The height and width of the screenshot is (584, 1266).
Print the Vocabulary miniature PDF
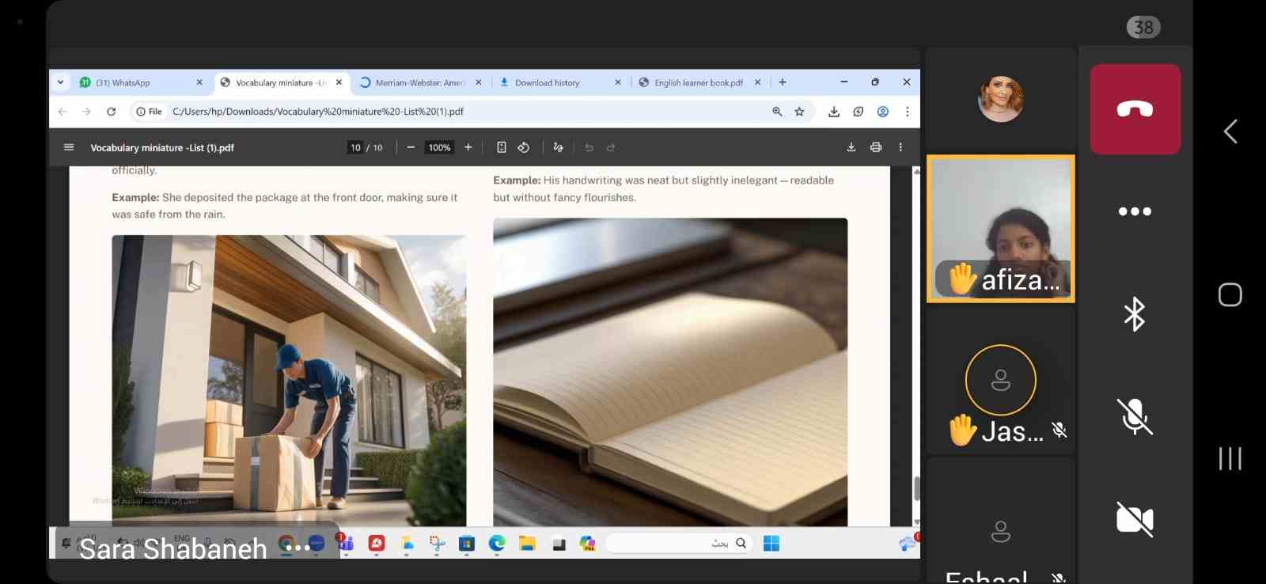[875, 147]
